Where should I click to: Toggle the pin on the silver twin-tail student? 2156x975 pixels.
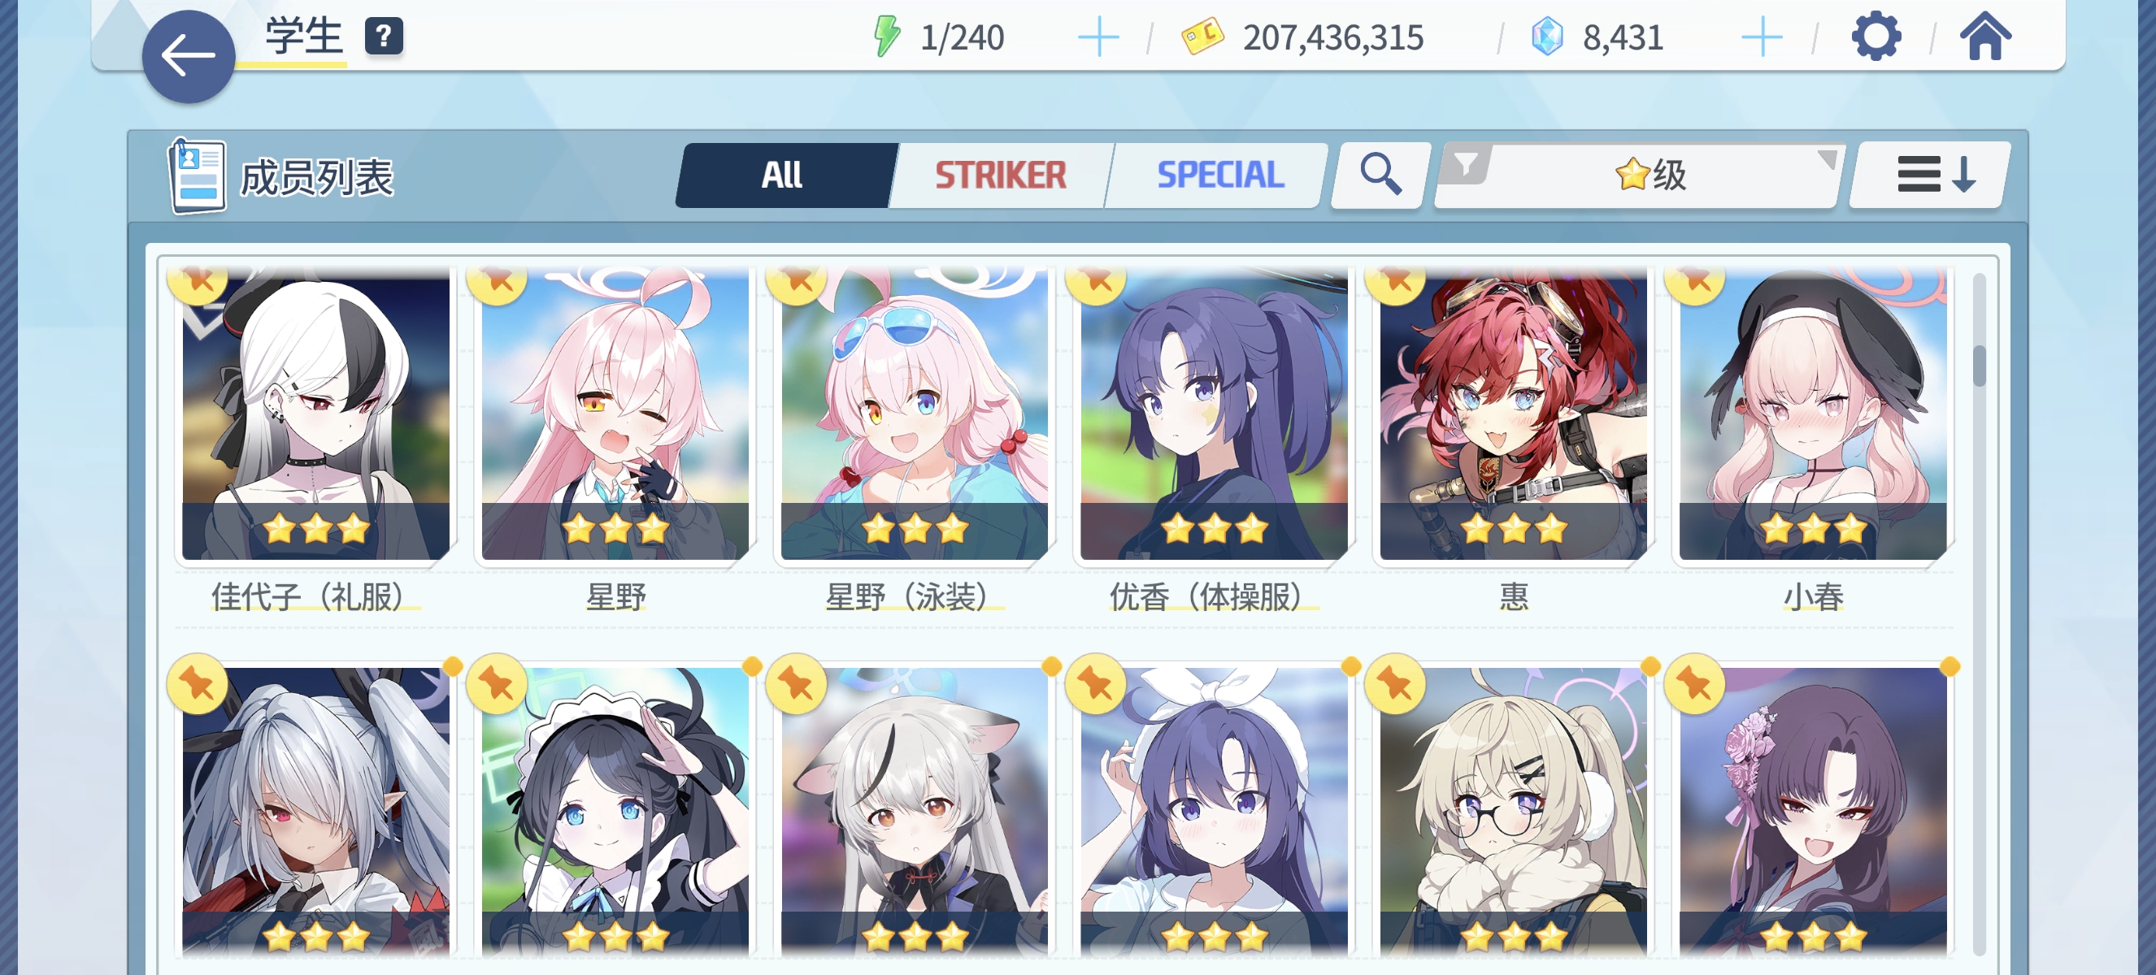pos(198,684)
